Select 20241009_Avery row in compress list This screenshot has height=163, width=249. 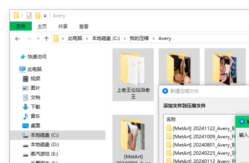(200, 137)
